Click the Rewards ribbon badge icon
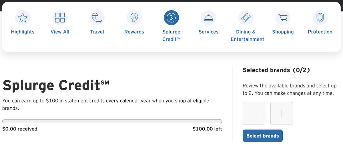This screenshot has height=145, width=343. click(134, 18)
